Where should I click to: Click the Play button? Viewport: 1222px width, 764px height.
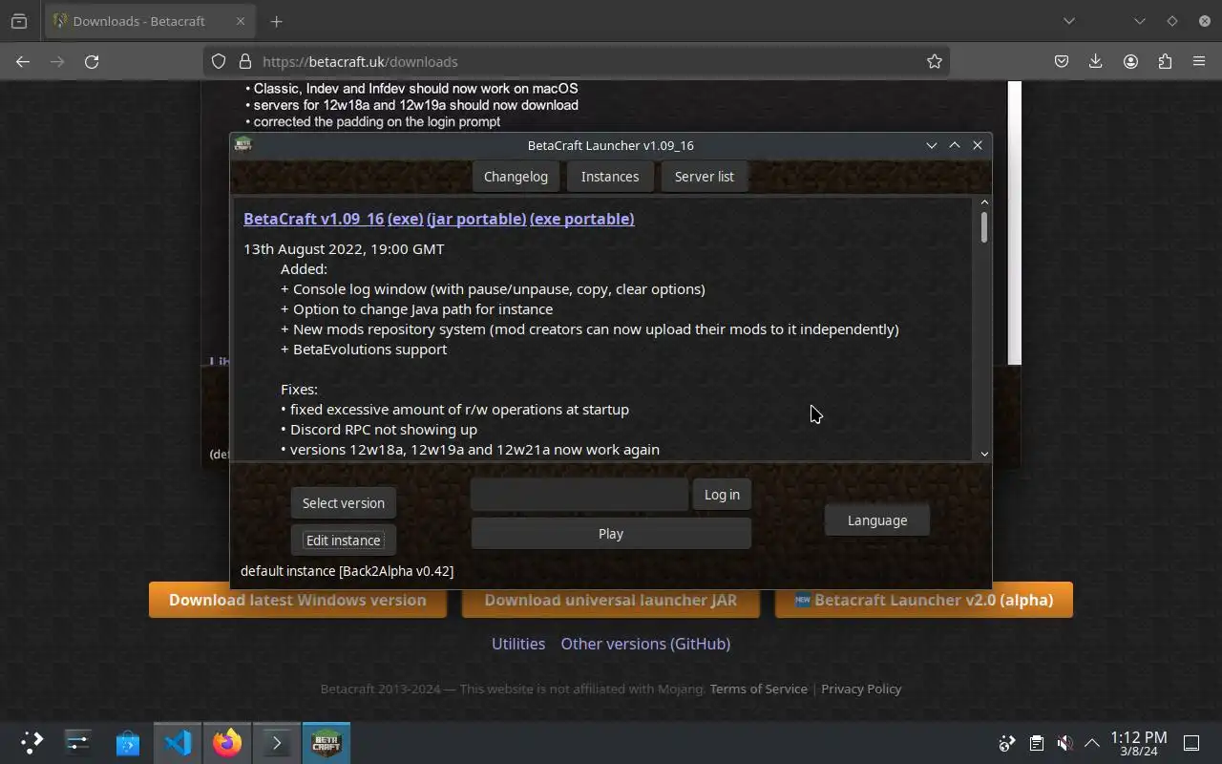pyautogui.click(x=611, y=534)
